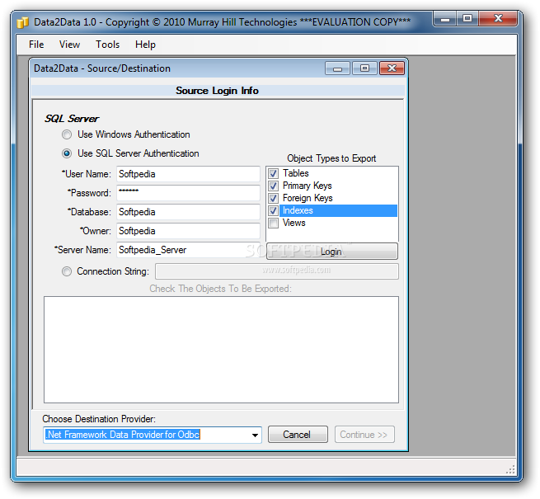This screenshot has height=499, width=540.
Task: Maximize the main Data2Data window
Action: click(x=467, y=19)
